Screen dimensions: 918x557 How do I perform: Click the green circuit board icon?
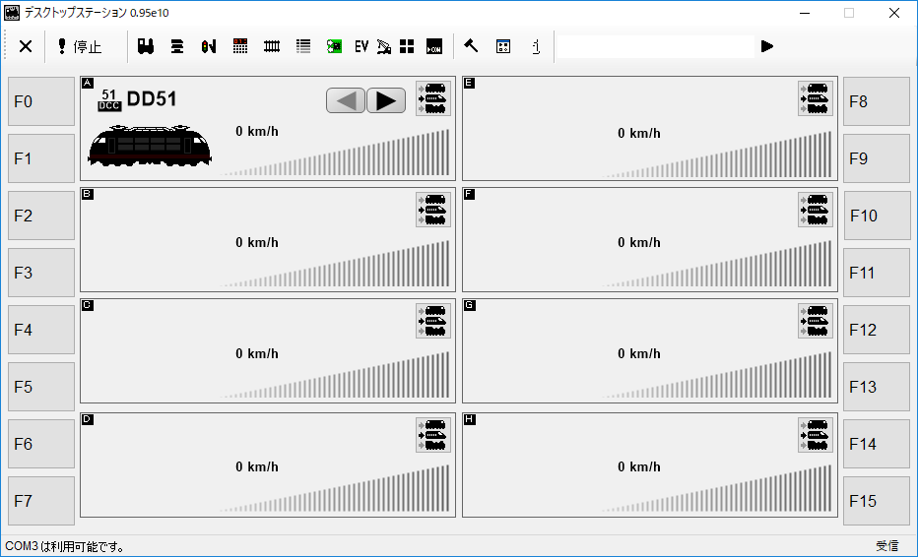click(x=334, y=46)
